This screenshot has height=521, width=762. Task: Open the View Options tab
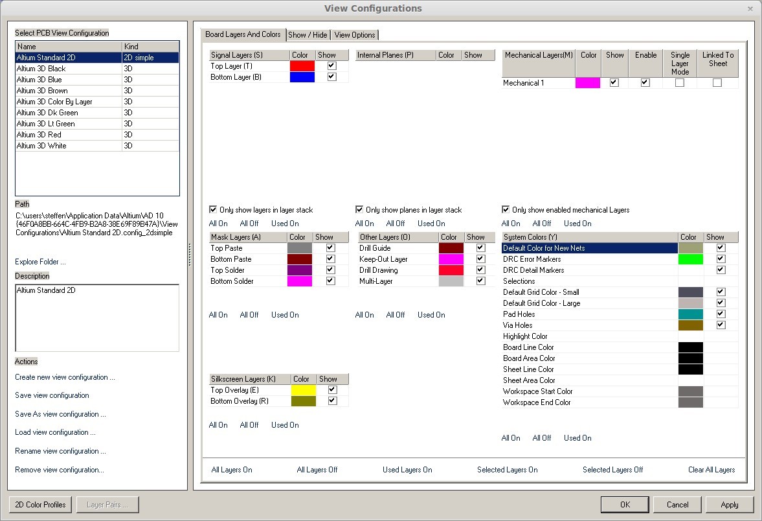[x=355, y=34]
